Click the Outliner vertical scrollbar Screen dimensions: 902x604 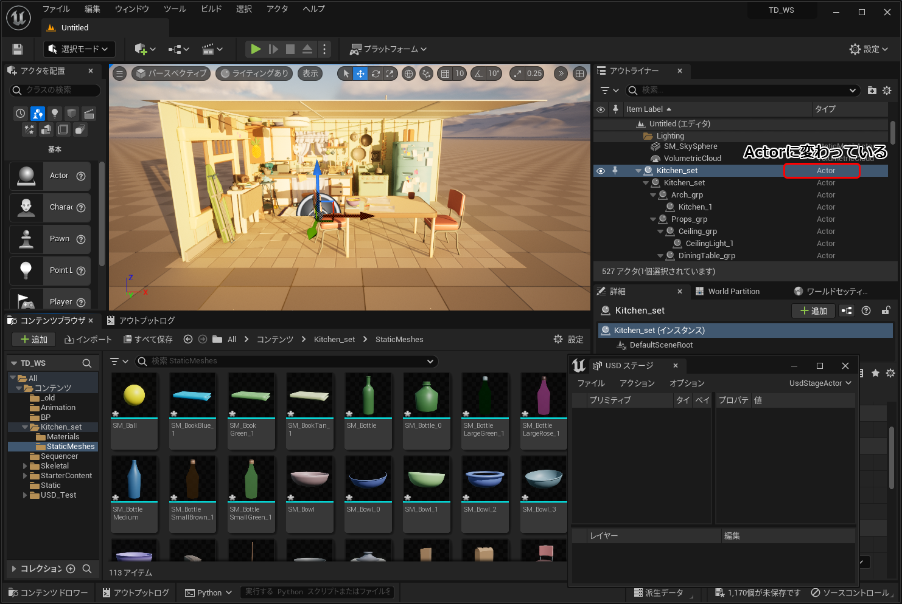[892, 134]
